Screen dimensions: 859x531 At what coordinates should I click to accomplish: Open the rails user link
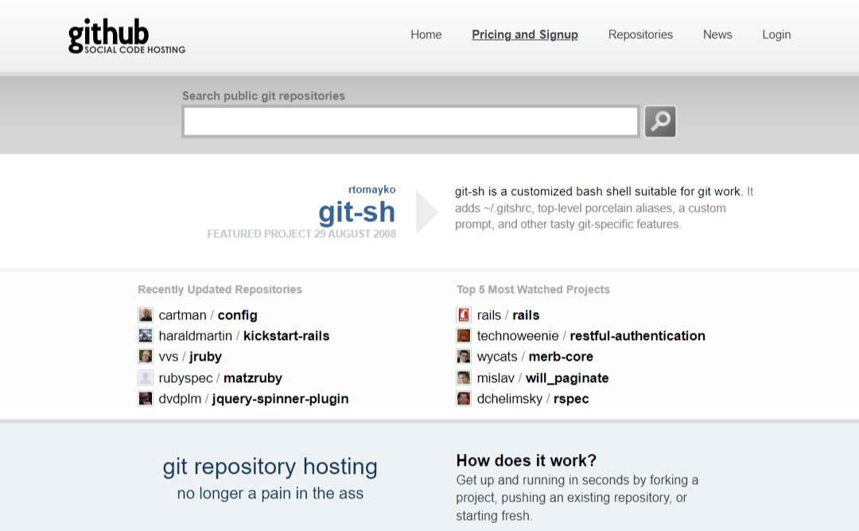coord(489,315)
